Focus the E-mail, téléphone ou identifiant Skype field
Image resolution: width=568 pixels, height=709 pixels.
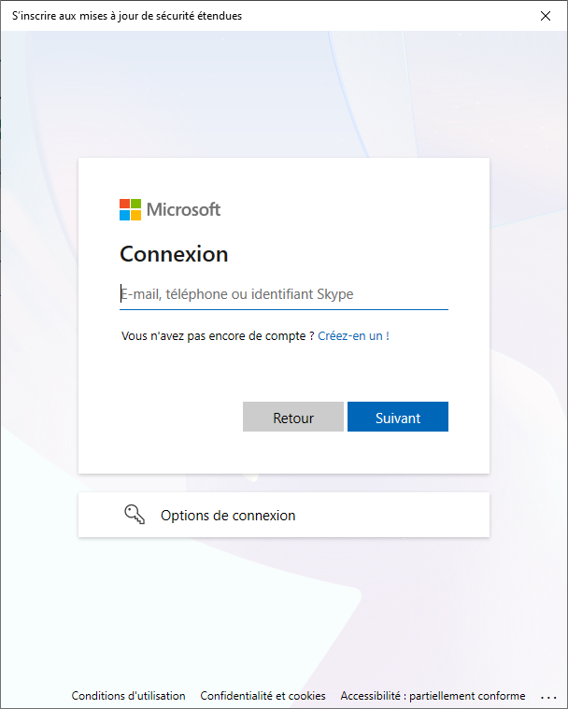[x=284, y=294]
